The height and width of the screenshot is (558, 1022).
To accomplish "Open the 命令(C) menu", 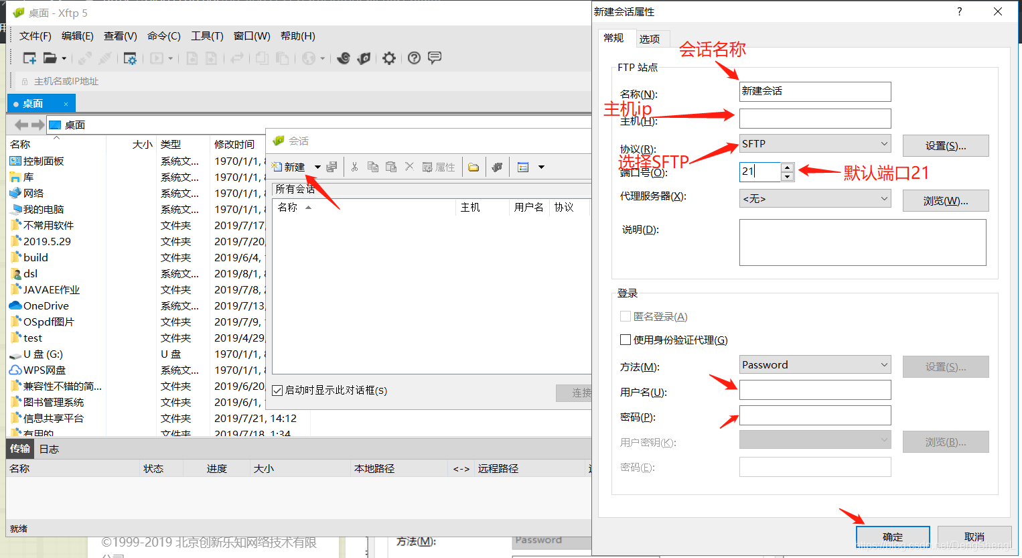I will 164,36.
